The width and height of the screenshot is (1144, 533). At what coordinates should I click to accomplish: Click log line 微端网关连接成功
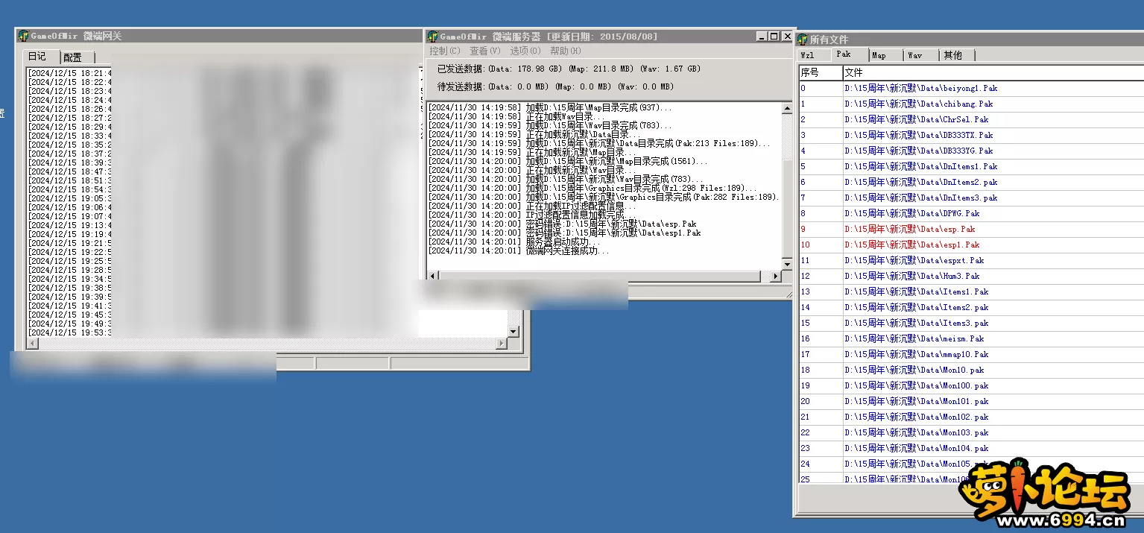(x=519, y=250)
